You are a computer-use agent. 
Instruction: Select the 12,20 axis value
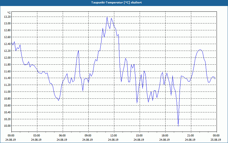point(7,51)
